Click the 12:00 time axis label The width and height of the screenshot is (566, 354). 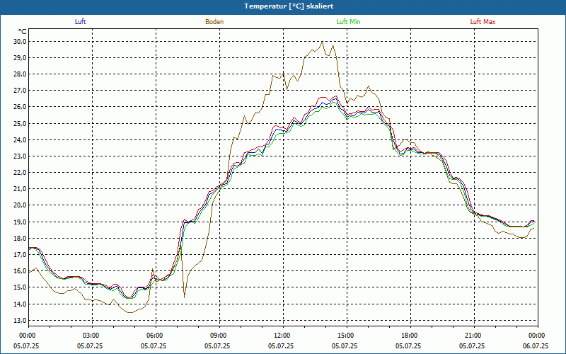tap(282, 336)
